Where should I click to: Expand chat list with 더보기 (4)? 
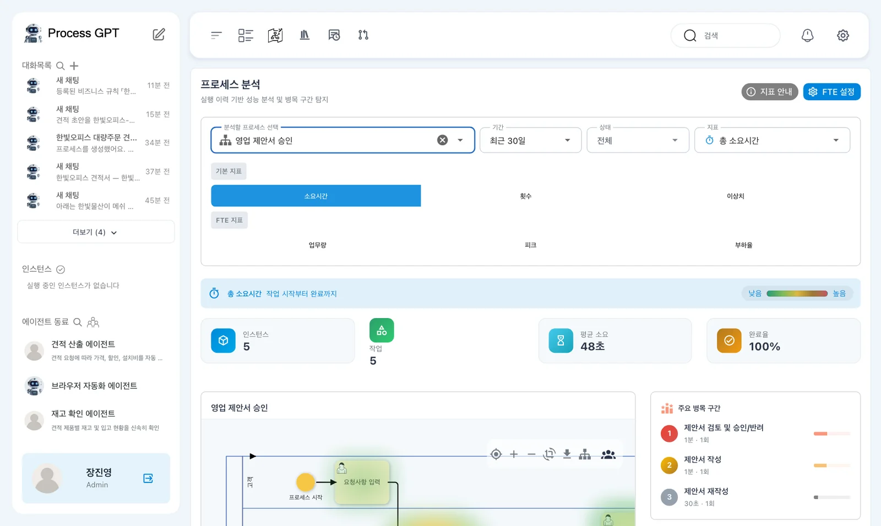tap(96, 232)
